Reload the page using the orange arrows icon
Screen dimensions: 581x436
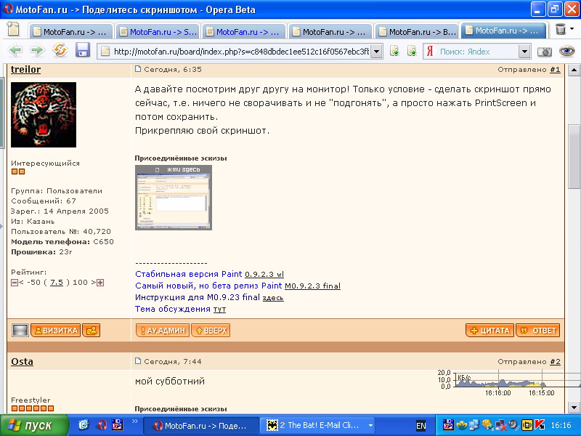[x=60, y=50]
